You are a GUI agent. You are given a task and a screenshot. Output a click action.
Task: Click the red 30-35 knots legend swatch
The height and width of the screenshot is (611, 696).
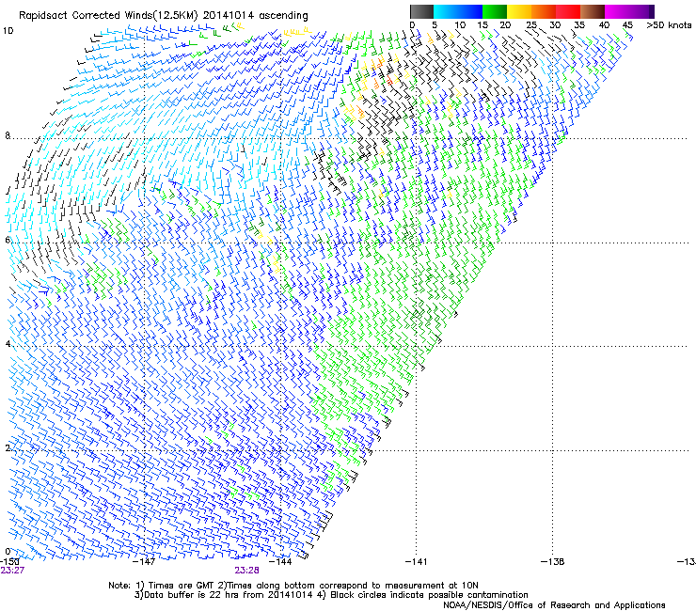pos(568,11)
